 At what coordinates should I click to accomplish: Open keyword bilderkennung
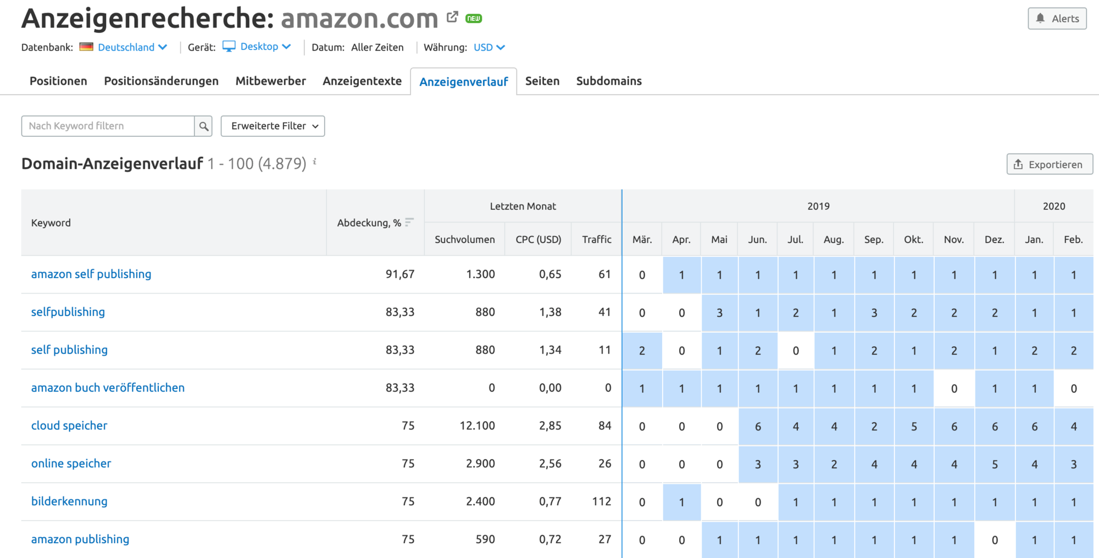coord(69,501)
